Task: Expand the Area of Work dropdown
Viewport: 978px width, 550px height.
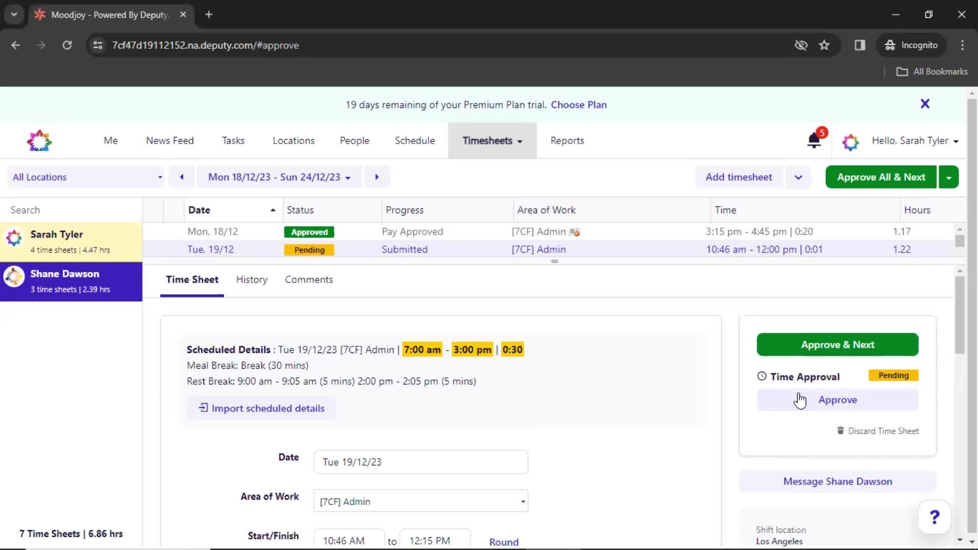Action: click(x=523, y=502)
